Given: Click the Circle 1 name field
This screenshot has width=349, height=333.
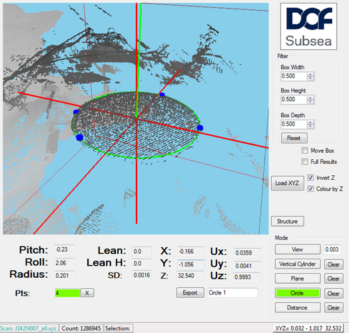Looking at the screenshot, I should [x=232, y=292].
